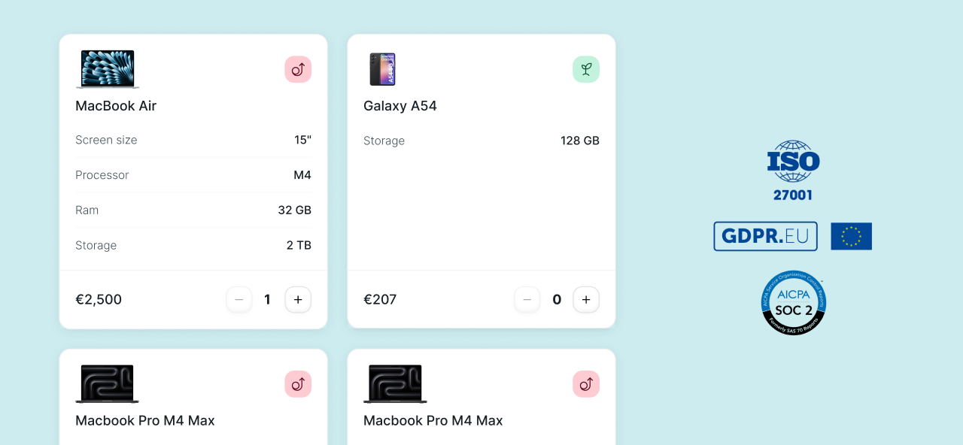Viewport: 963px width, 445px height.
Task: Click the ISO 27001 certification logo
Action: click(x=793, y=171)
